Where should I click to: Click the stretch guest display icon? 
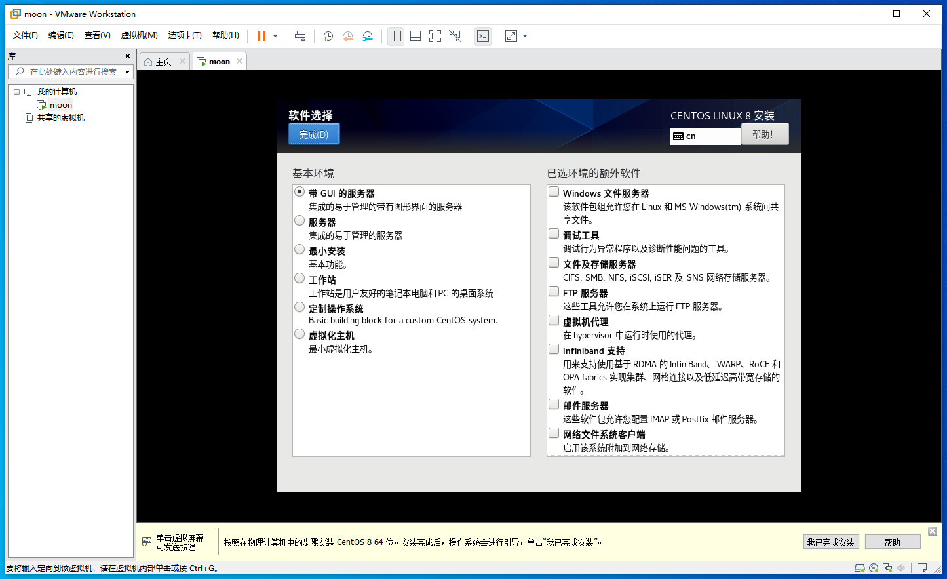(x=511, y=36)
